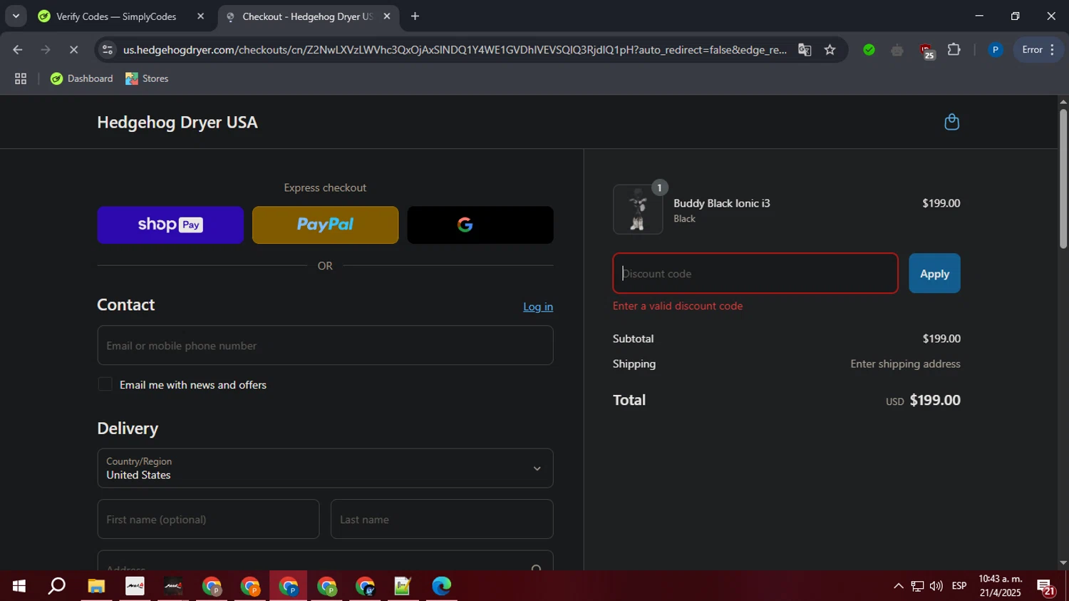This screenshot has height=601, width=1069.
Task: Click the Hedgehog Dryer USA store title
Action: pos(177,123)
